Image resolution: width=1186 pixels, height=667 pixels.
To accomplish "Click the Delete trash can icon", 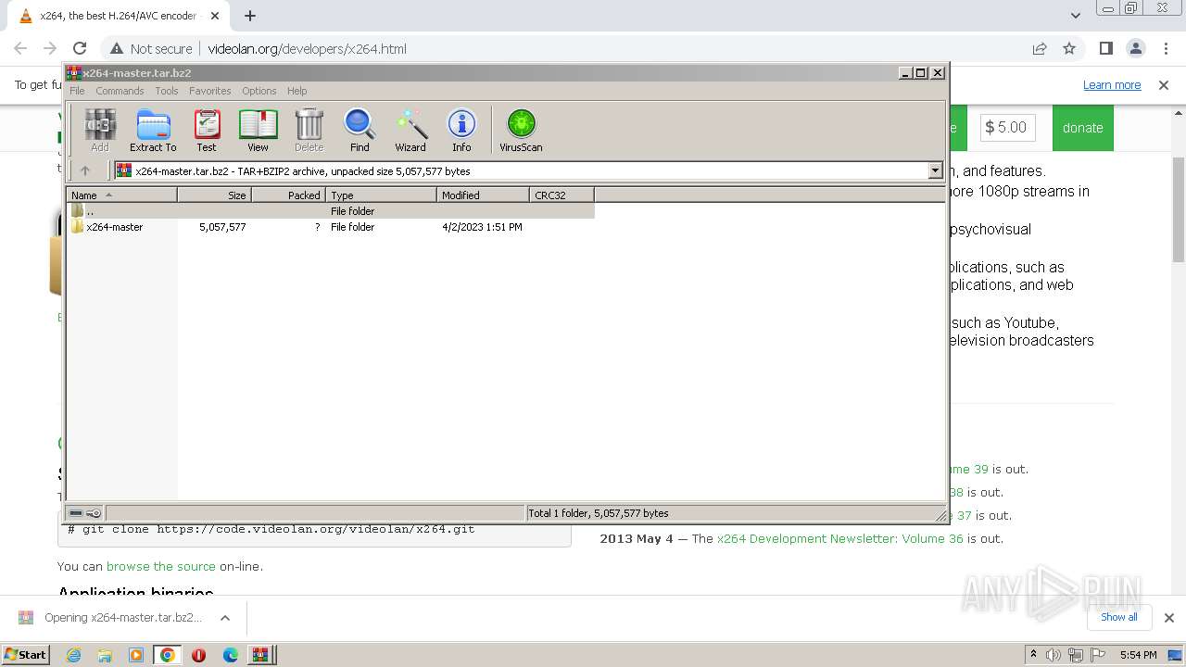I will point(309,130).
